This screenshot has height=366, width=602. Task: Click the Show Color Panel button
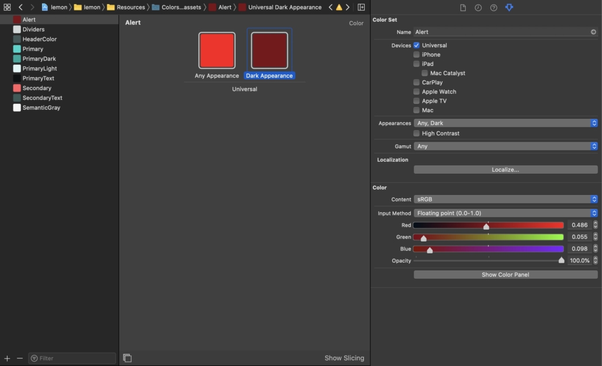pos(506,274)
